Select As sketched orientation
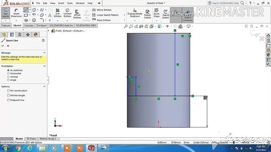271x152 pixels. [8, 71]
